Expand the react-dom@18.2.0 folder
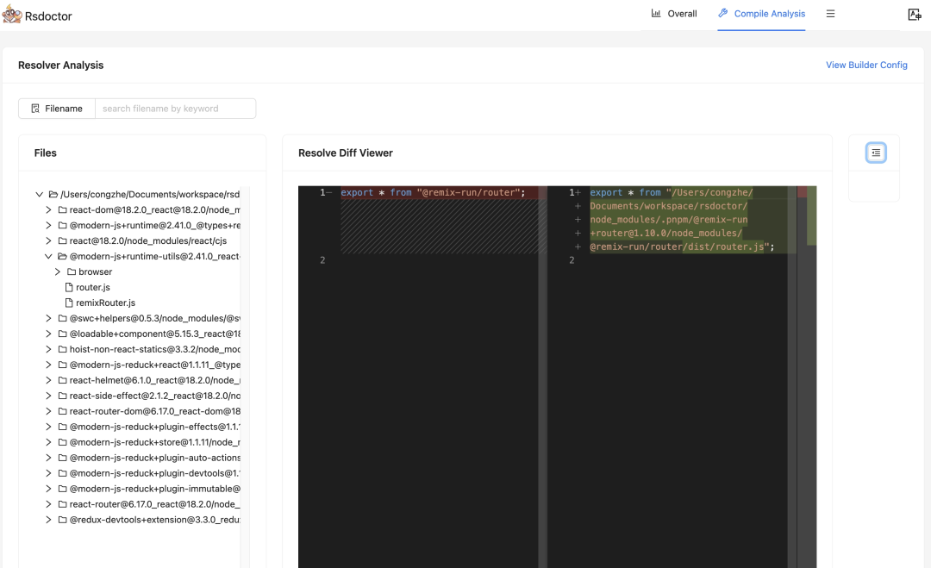 49,209
